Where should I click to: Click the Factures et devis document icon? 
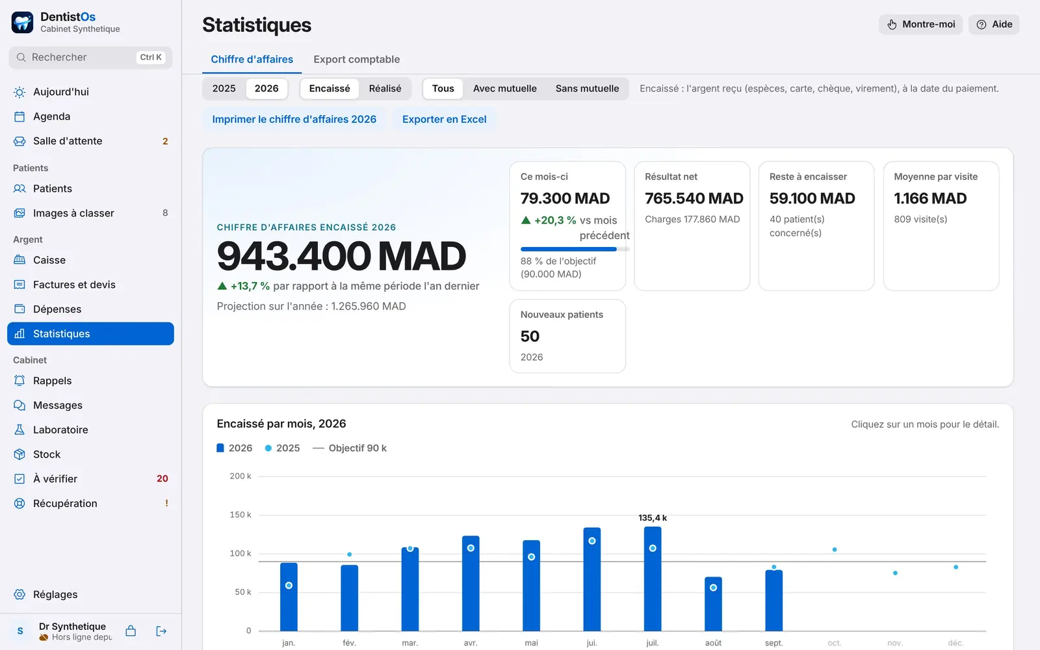[x=19, y=285]
